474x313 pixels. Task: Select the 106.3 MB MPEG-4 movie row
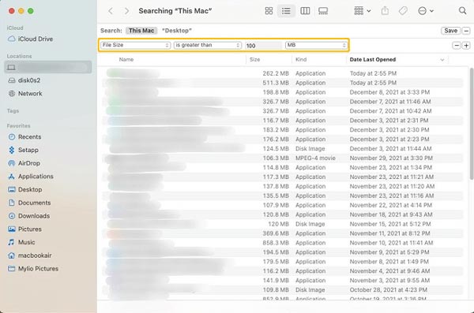[x=282, y=158]
